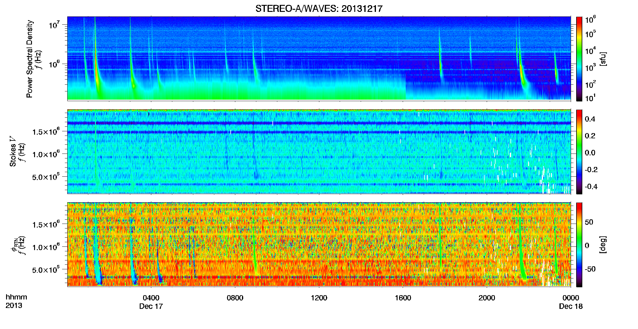Click the degrees colorbar beside the bottom panel

tap(579, 245)
